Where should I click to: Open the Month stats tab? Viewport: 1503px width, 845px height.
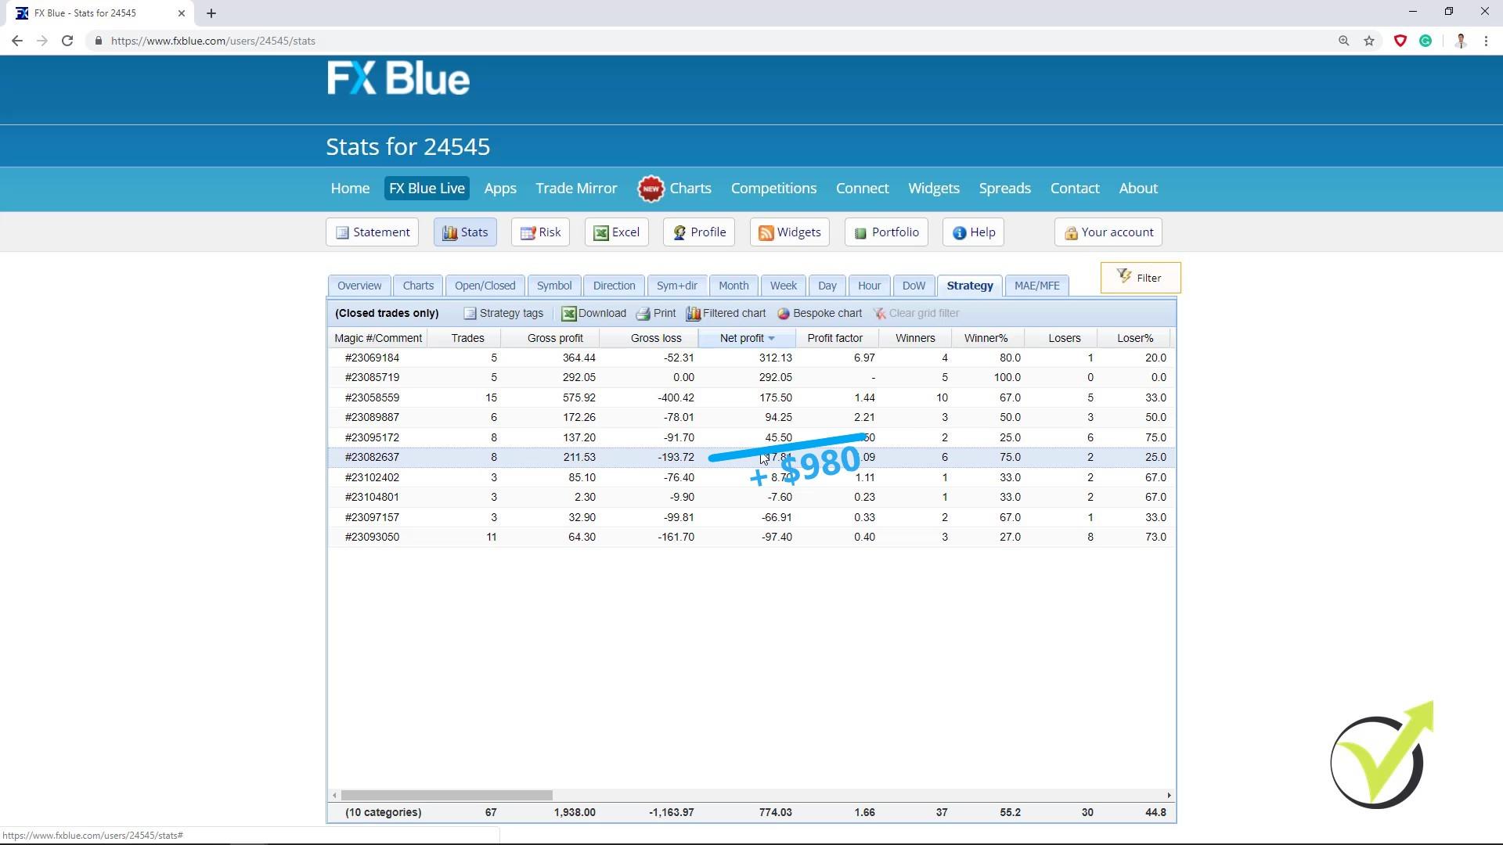(x=733, y=286)
